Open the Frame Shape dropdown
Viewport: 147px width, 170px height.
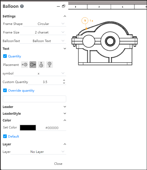(45, 24)
